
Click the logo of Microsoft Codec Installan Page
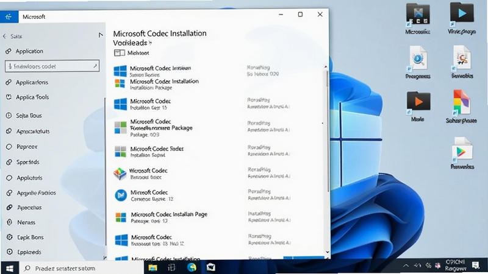(x=121, y=217)
